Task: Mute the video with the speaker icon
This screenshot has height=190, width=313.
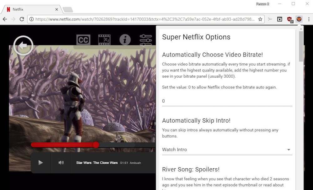Action: tap(61, 162)
